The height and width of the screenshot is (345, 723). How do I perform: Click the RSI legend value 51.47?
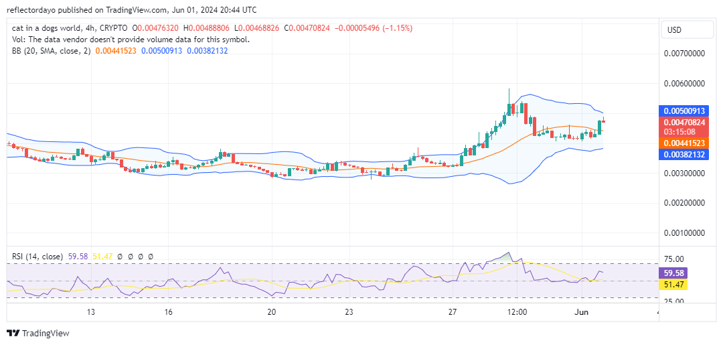(101, 257)
